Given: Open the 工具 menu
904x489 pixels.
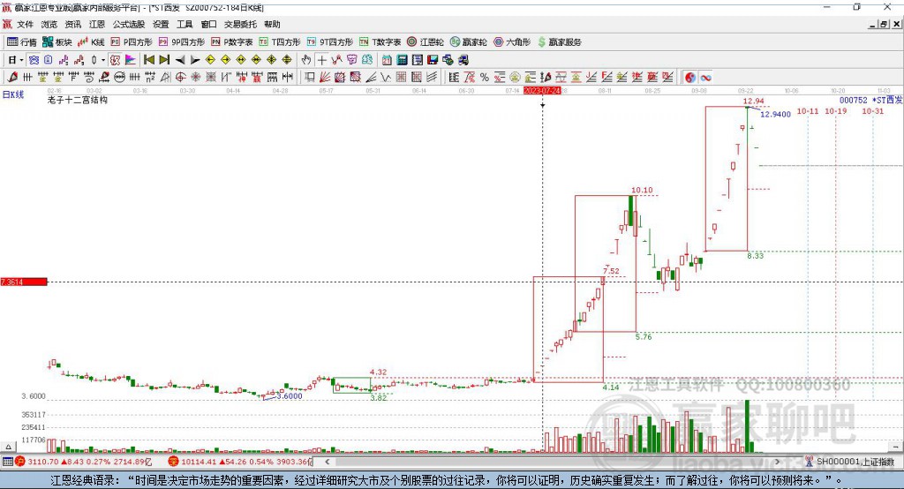Looking at the screenshot, I should point(185,24).
